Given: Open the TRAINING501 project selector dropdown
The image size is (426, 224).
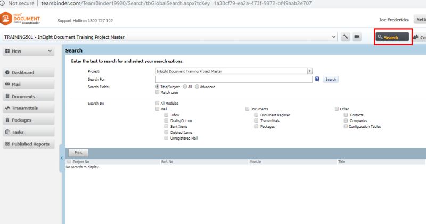Looking at the screenshot, I should pos(170,37).
